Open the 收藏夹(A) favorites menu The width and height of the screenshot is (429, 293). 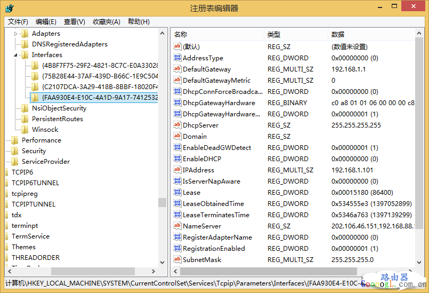pos(106,22)
